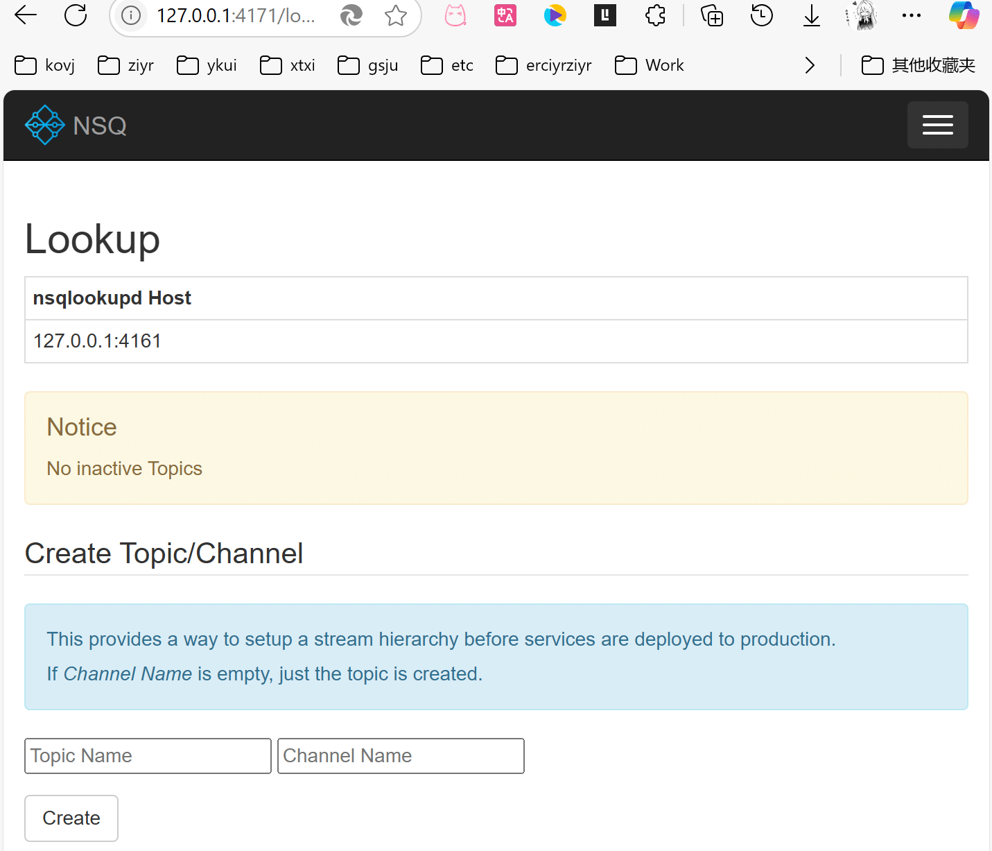Open browser history clock icon
The image size is (992, 851).
click(x=761, y=15)
